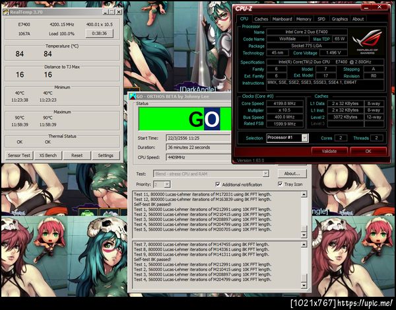Click the About... button in ORTHOS

(x=292, y=173)
